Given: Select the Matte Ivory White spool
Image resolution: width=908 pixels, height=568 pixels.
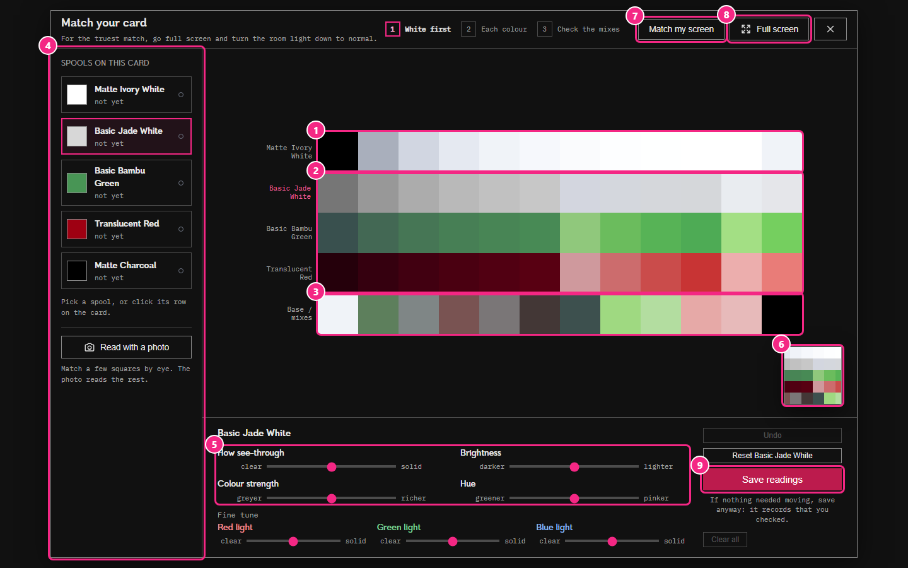Looking at the screenshot, I should 126,95.
